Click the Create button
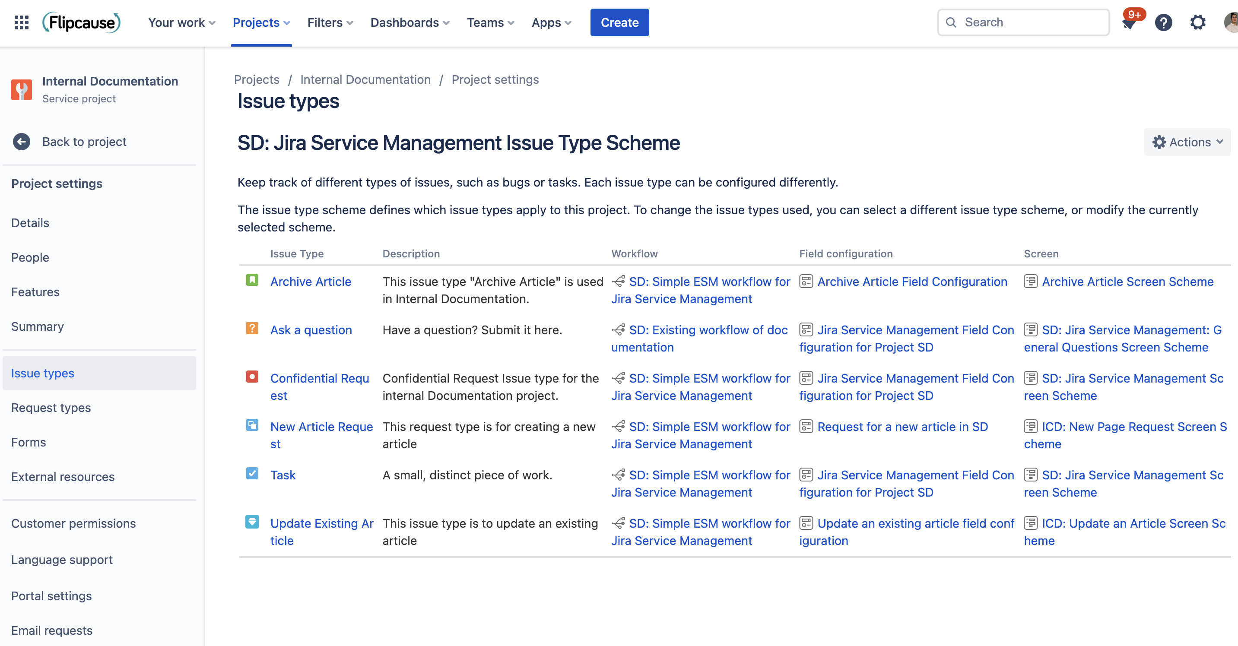 [619, 22]
